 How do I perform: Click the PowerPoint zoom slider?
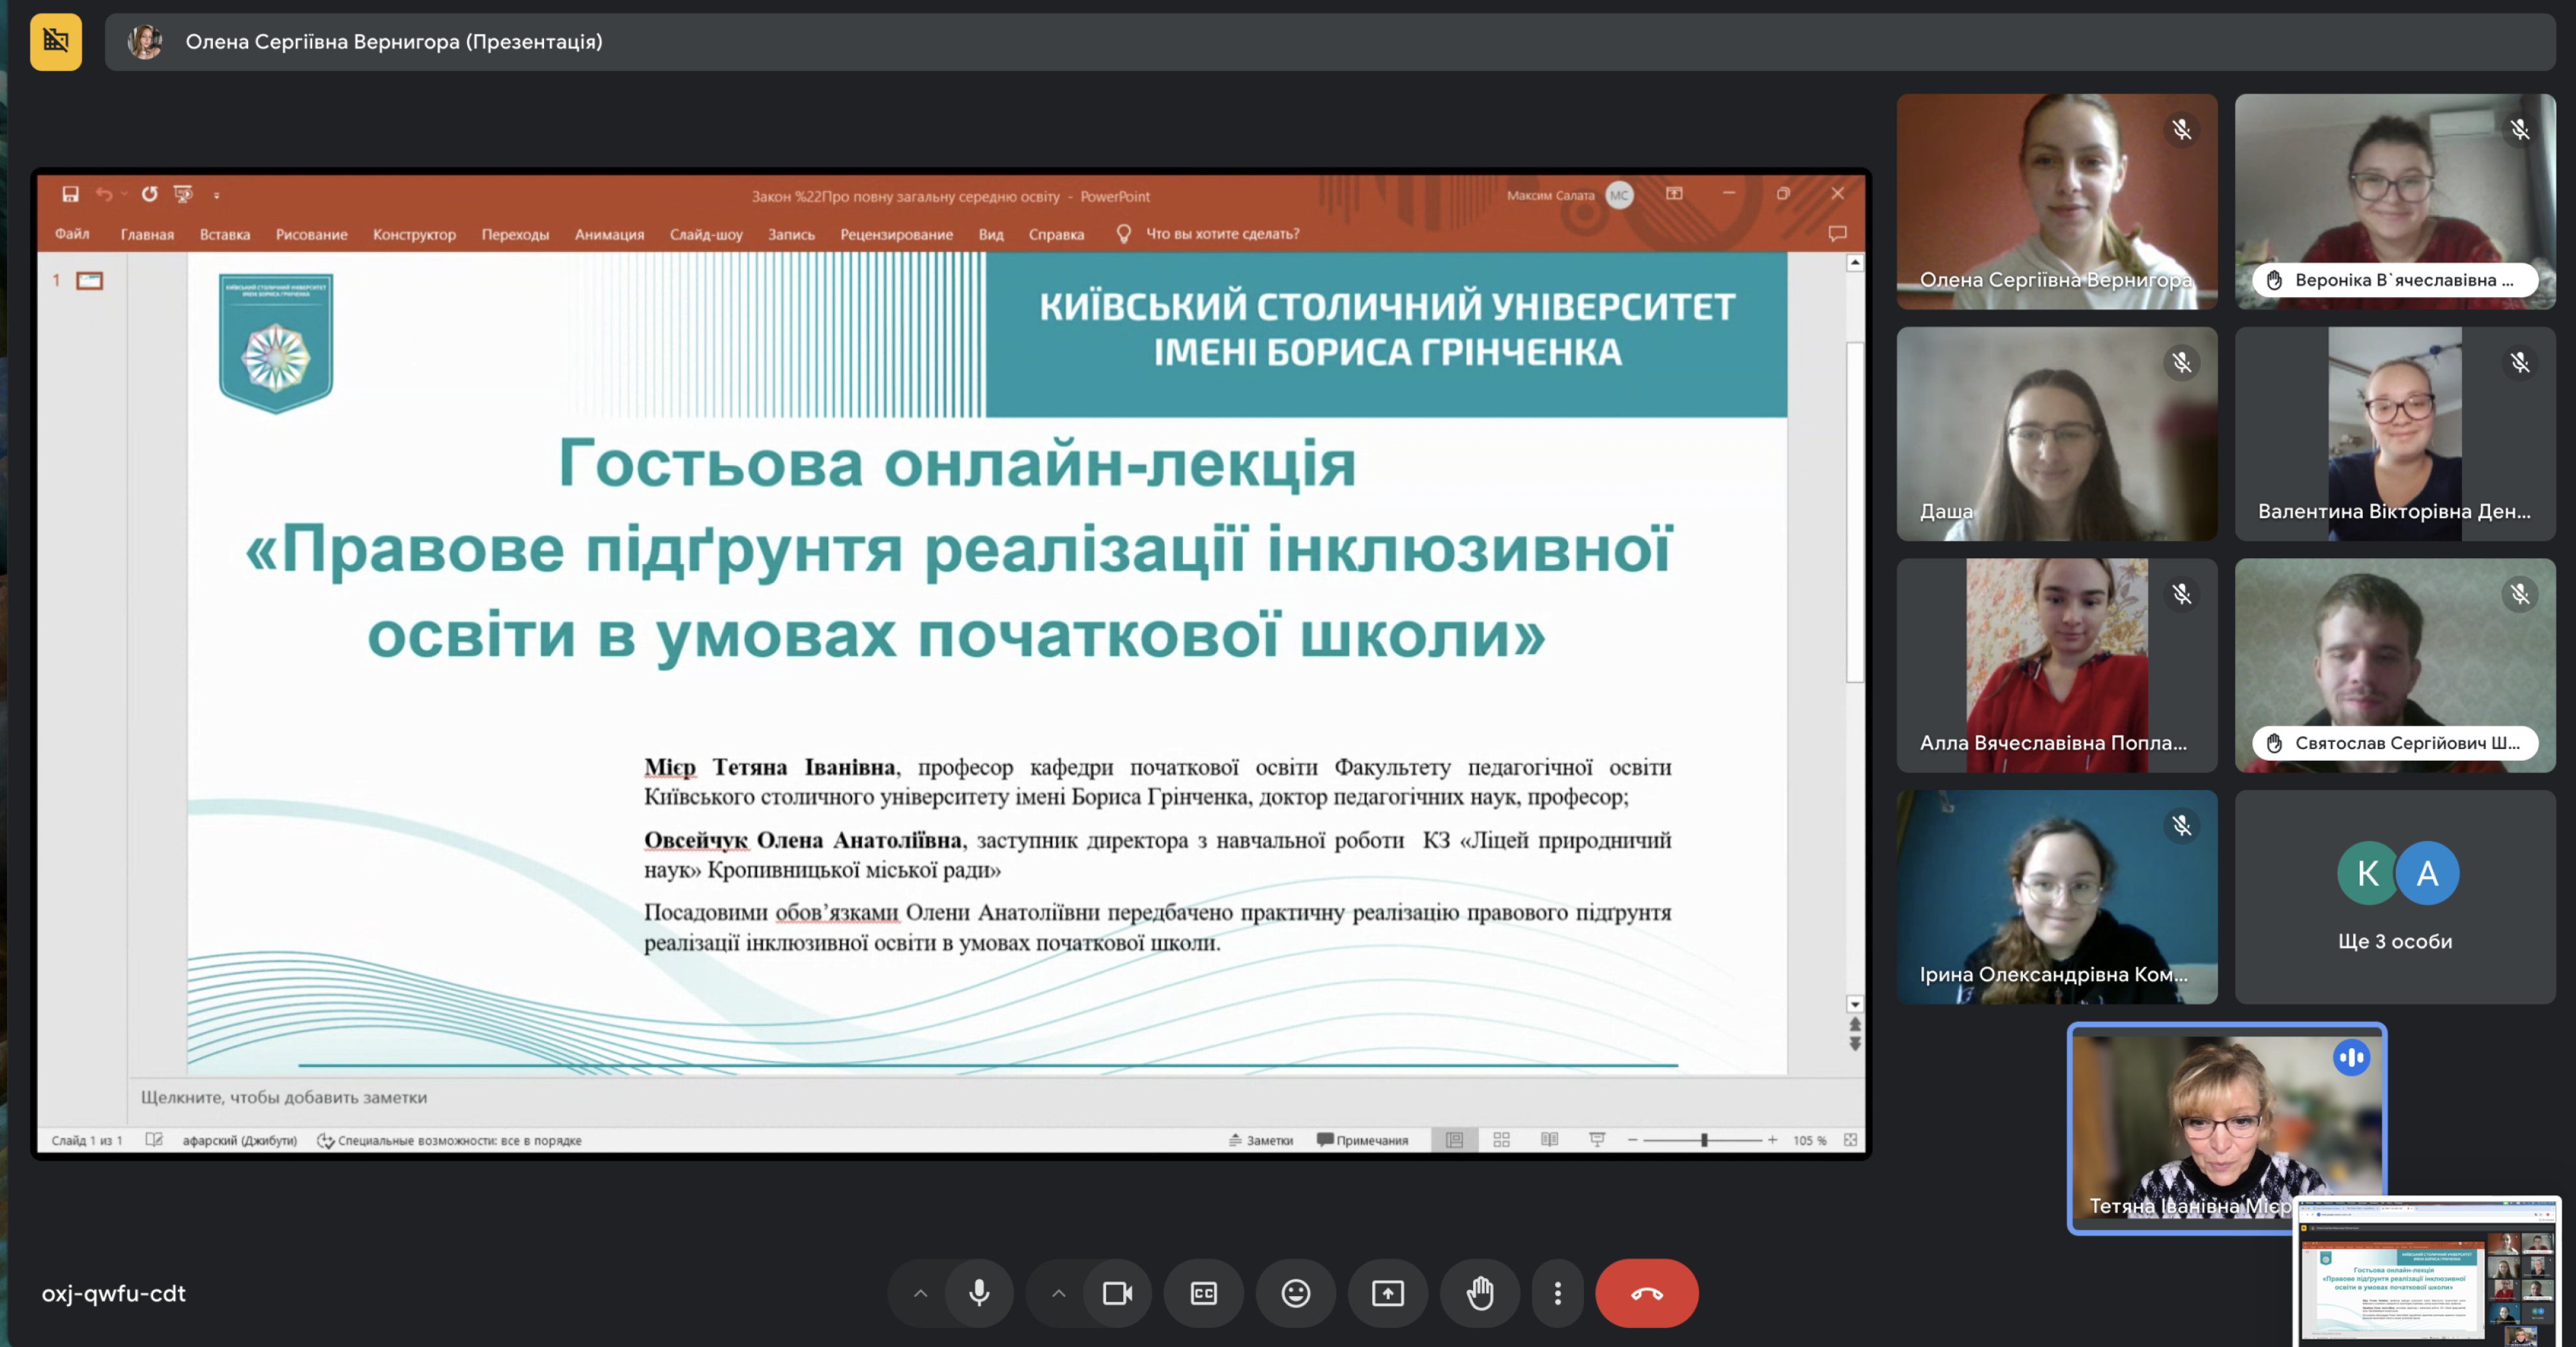tap(1703, 1140)
